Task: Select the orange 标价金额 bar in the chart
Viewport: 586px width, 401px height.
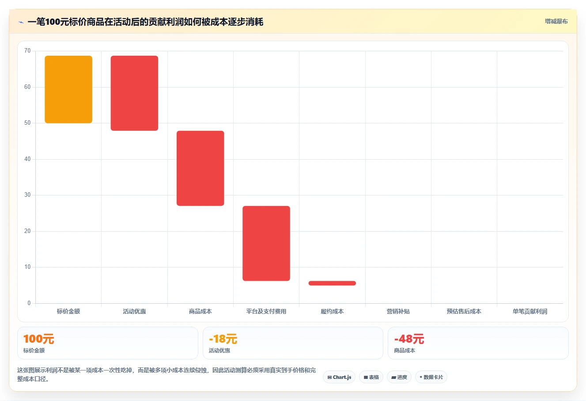Action: pos(68,89)
